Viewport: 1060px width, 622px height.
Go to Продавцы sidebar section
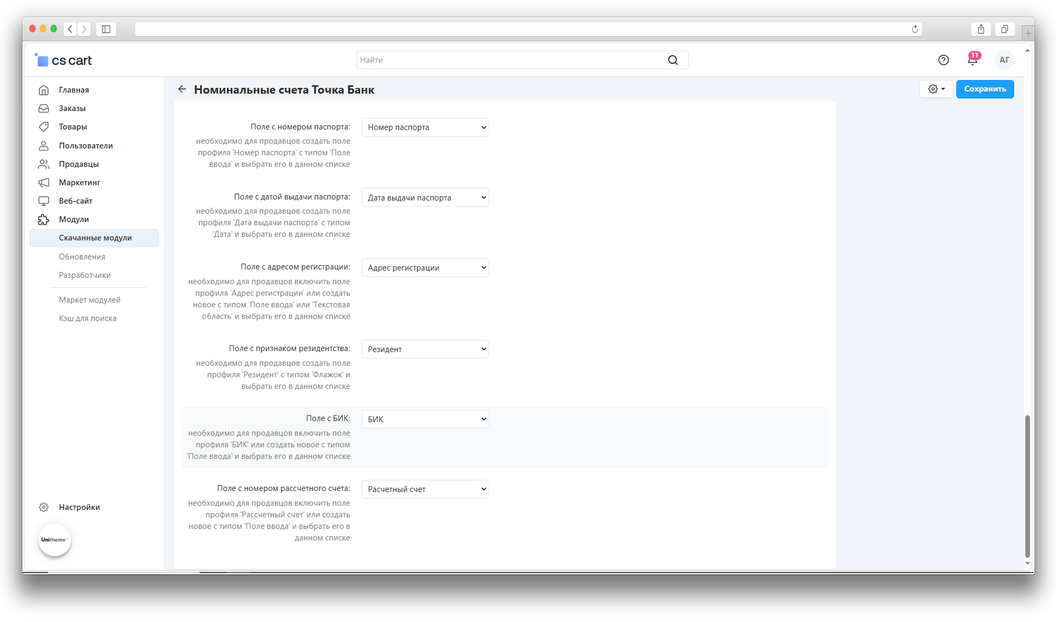coord(78,164)
